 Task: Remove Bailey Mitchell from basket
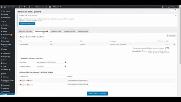click(174, 44)
